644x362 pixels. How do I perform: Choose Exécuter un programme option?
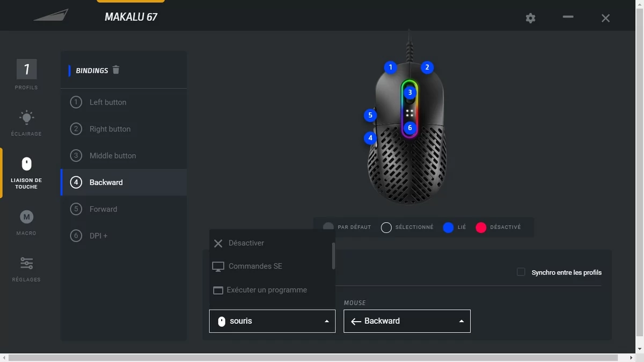tap(270, 290)
